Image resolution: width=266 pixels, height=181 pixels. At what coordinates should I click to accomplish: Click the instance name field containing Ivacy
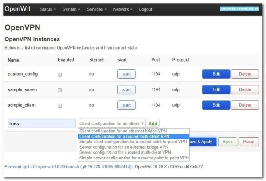click(42, 123)
